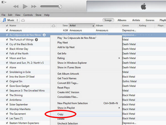Viewport: 166px width, 125px height.
Task: Select the song Beatam Mortem Expectans
Action: coord(24,123)
